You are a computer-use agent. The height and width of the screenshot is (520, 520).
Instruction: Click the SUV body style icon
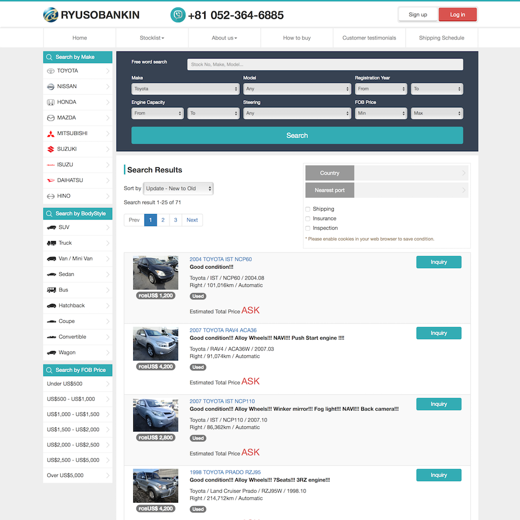coord(51,227)
